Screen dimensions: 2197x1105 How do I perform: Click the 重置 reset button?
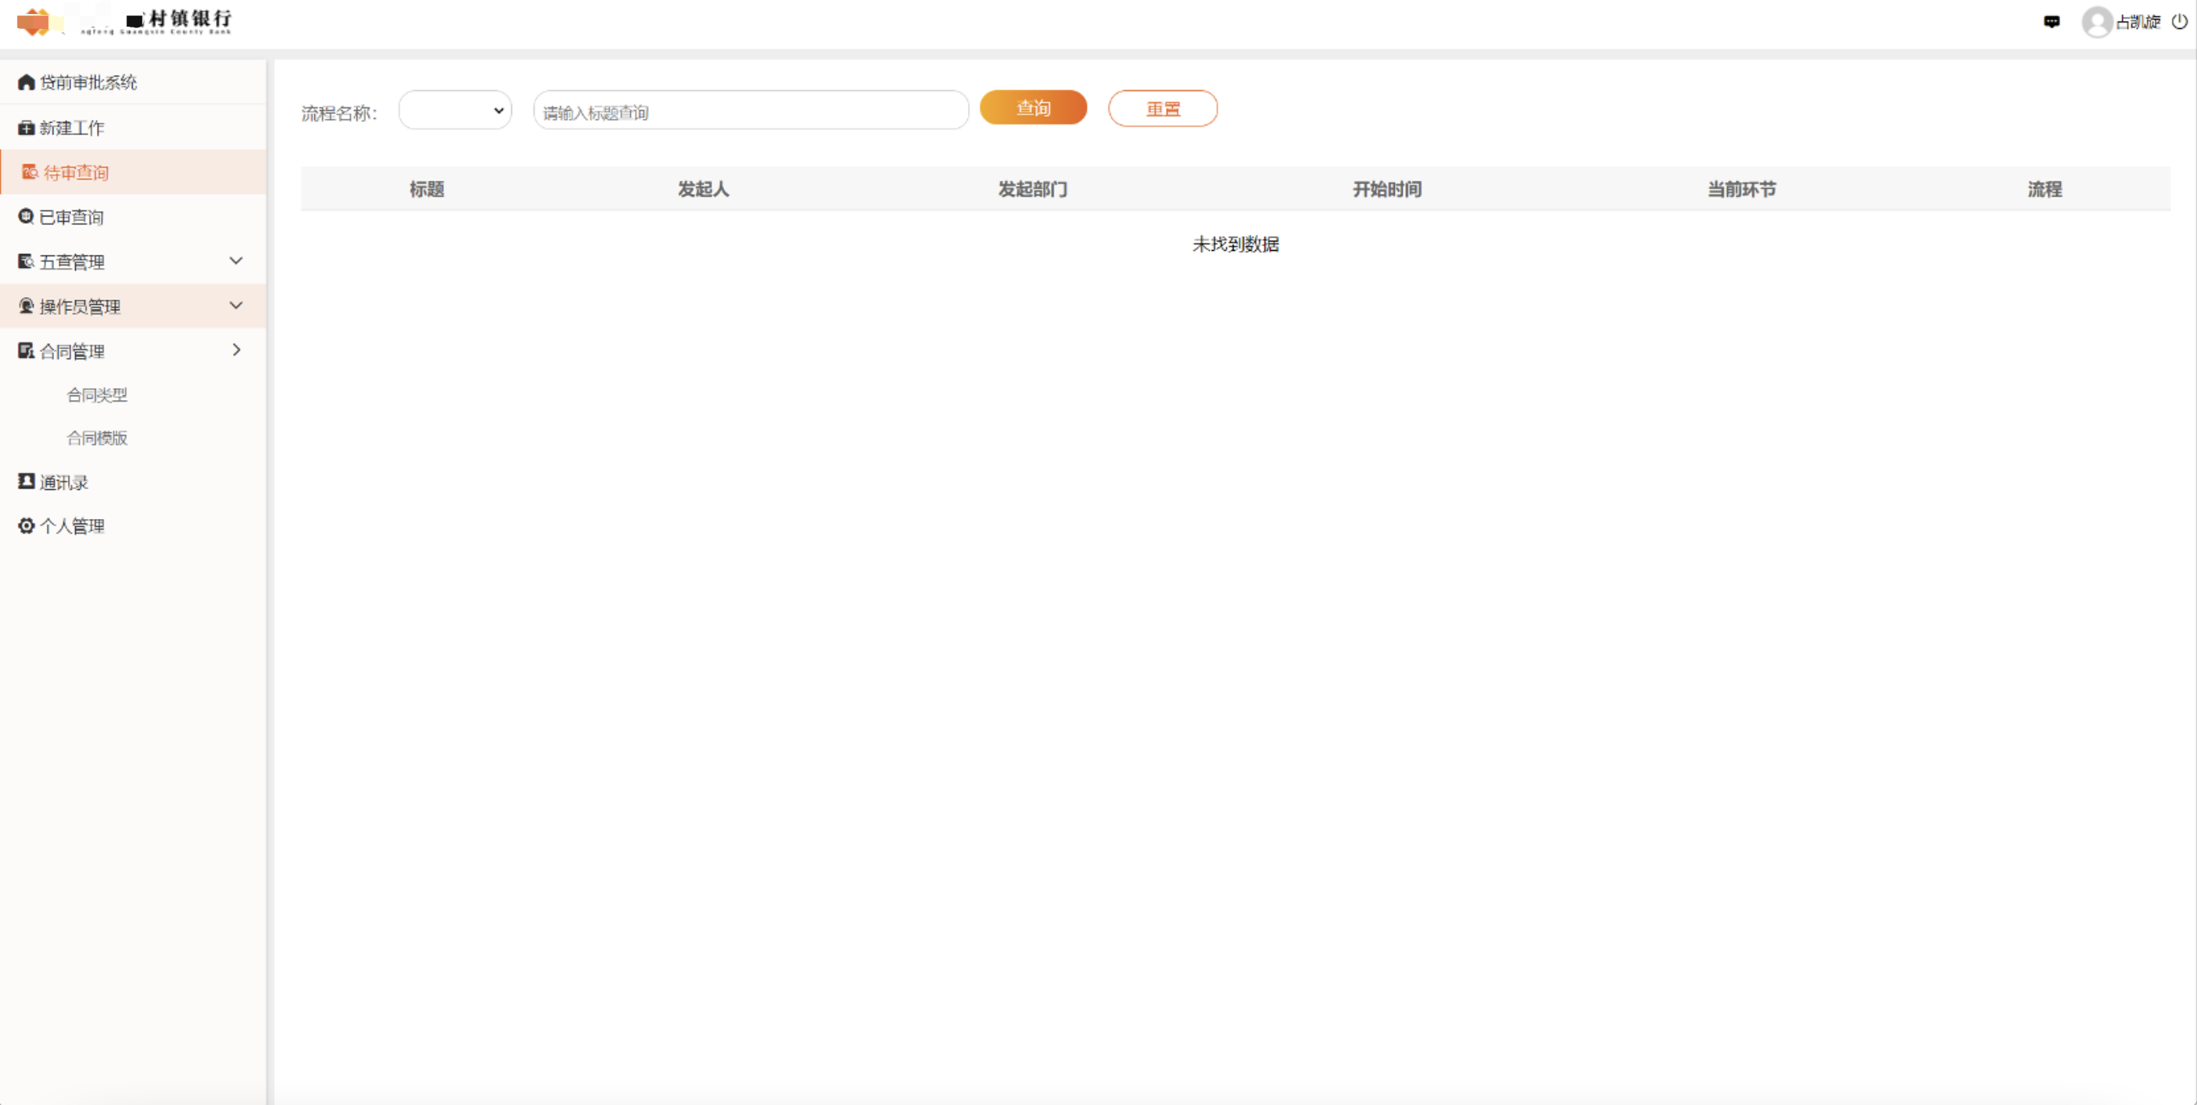pyautogui.click(x=1163, y=109)
